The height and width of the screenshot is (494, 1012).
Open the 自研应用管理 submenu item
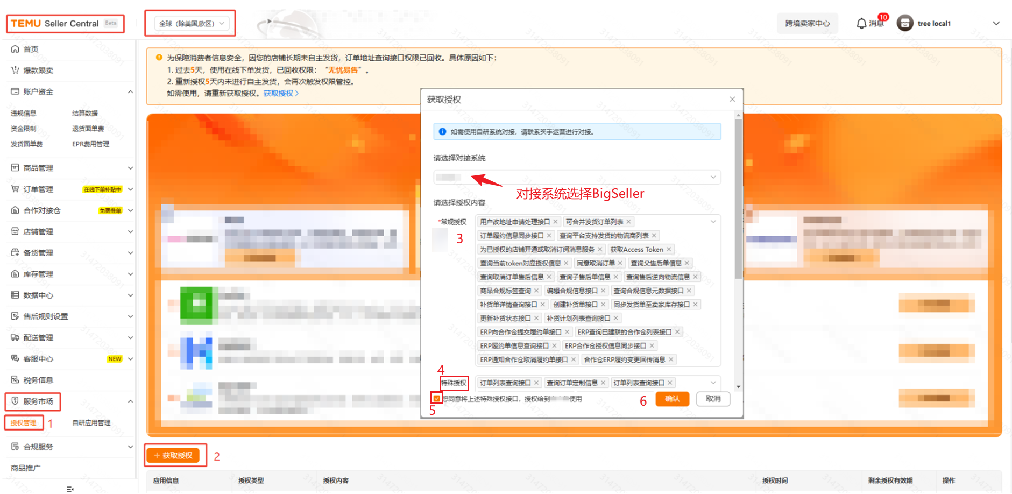coord(91,423)
